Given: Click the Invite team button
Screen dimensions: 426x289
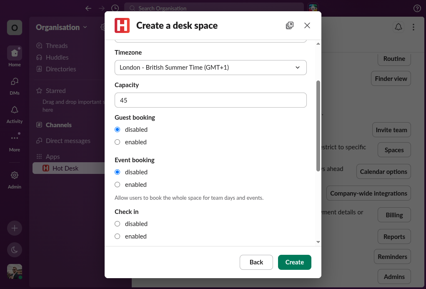Looking at the screenshot, I should 391,130.
